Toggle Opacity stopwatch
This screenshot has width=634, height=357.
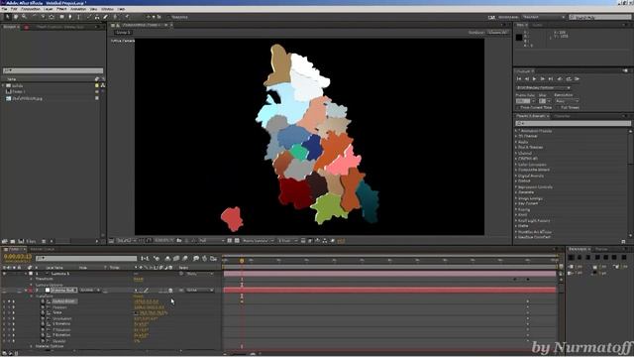pyautogui.click(x=43, y=341)
